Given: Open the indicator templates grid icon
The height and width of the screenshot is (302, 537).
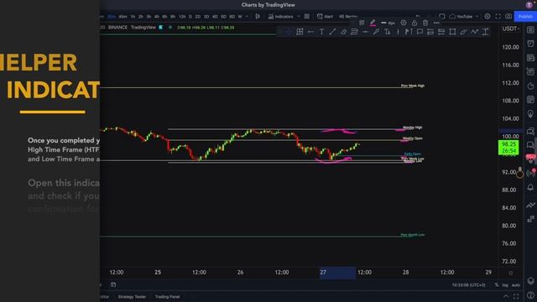Looking at the screenshot, I should [307, 17].
